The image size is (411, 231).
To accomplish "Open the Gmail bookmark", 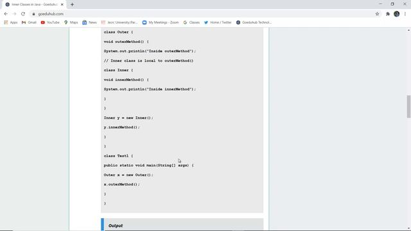I will (x=29, y=22).
